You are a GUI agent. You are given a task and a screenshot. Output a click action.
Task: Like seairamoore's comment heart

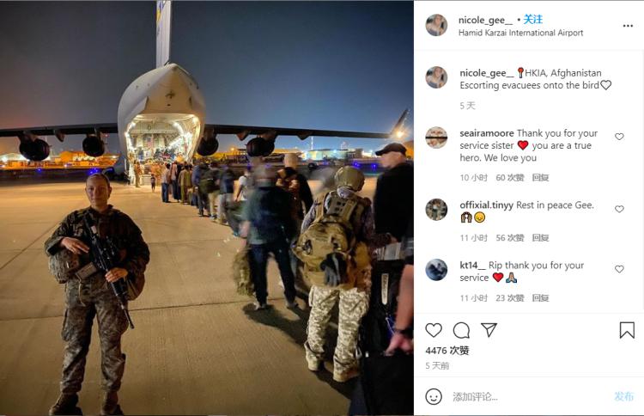coord(619,137)
